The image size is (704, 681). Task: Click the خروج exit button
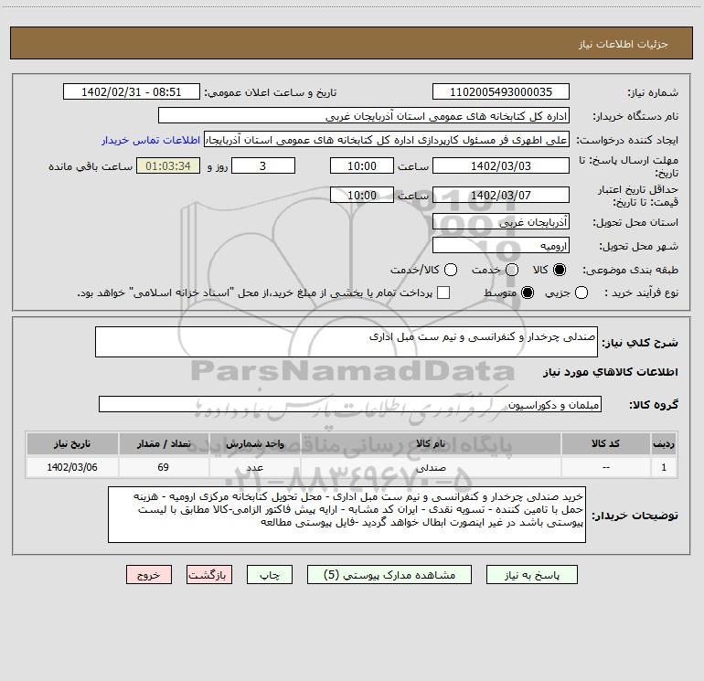point(149,575)
